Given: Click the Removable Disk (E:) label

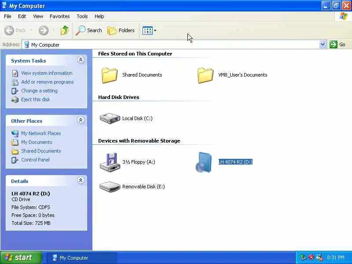Looking at the screenshot, I should [143, 187].
